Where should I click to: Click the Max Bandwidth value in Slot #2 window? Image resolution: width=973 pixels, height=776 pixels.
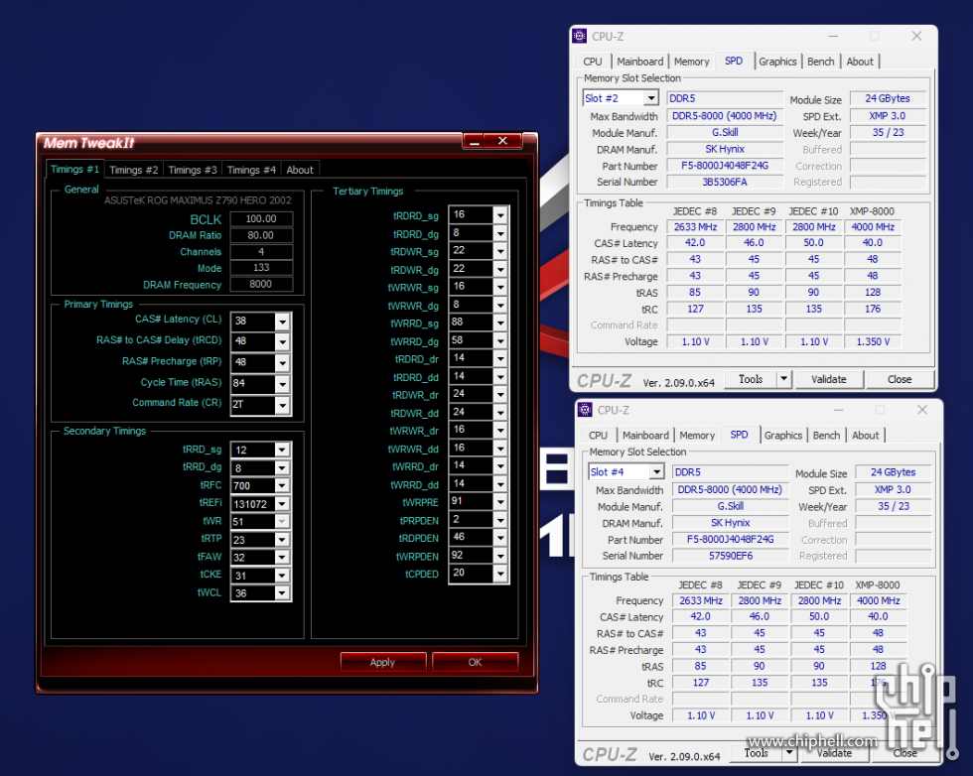(x=725, y=116)
